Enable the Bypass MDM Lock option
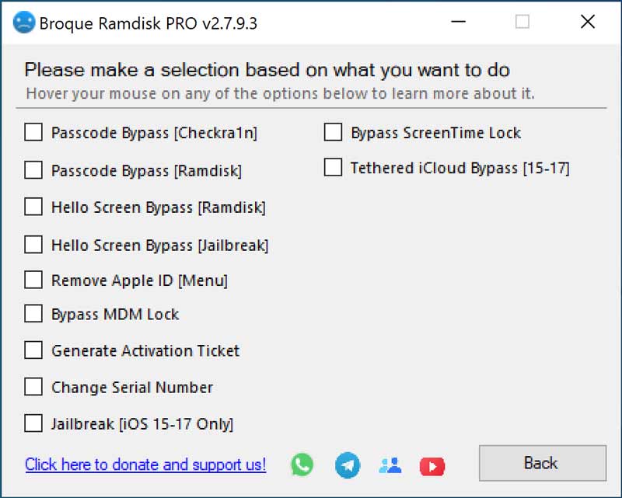Image resolution: width=622 pixels, height=498 pixels. click(x=33, y=314)
